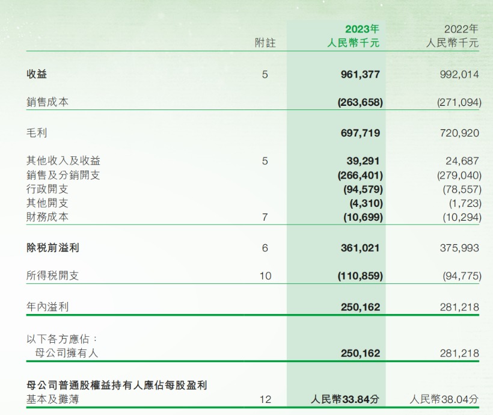Select the 2023 revenue figure 961,377
The width and height of the screenshot is (493, 415).
click(x=360, y=75)
